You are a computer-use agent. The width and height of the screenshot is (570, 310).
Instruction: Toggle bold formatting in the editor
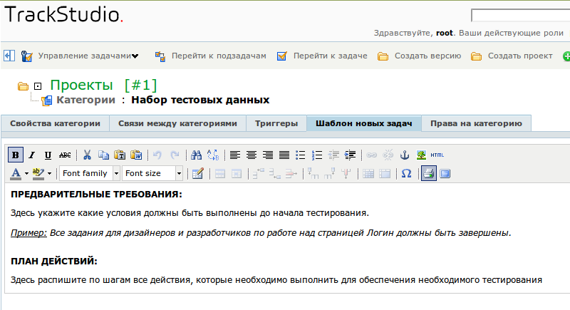(x=16, y=155)
